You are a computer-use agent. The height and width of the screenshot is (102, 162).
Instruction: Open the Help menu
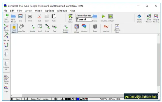[72, 11]
